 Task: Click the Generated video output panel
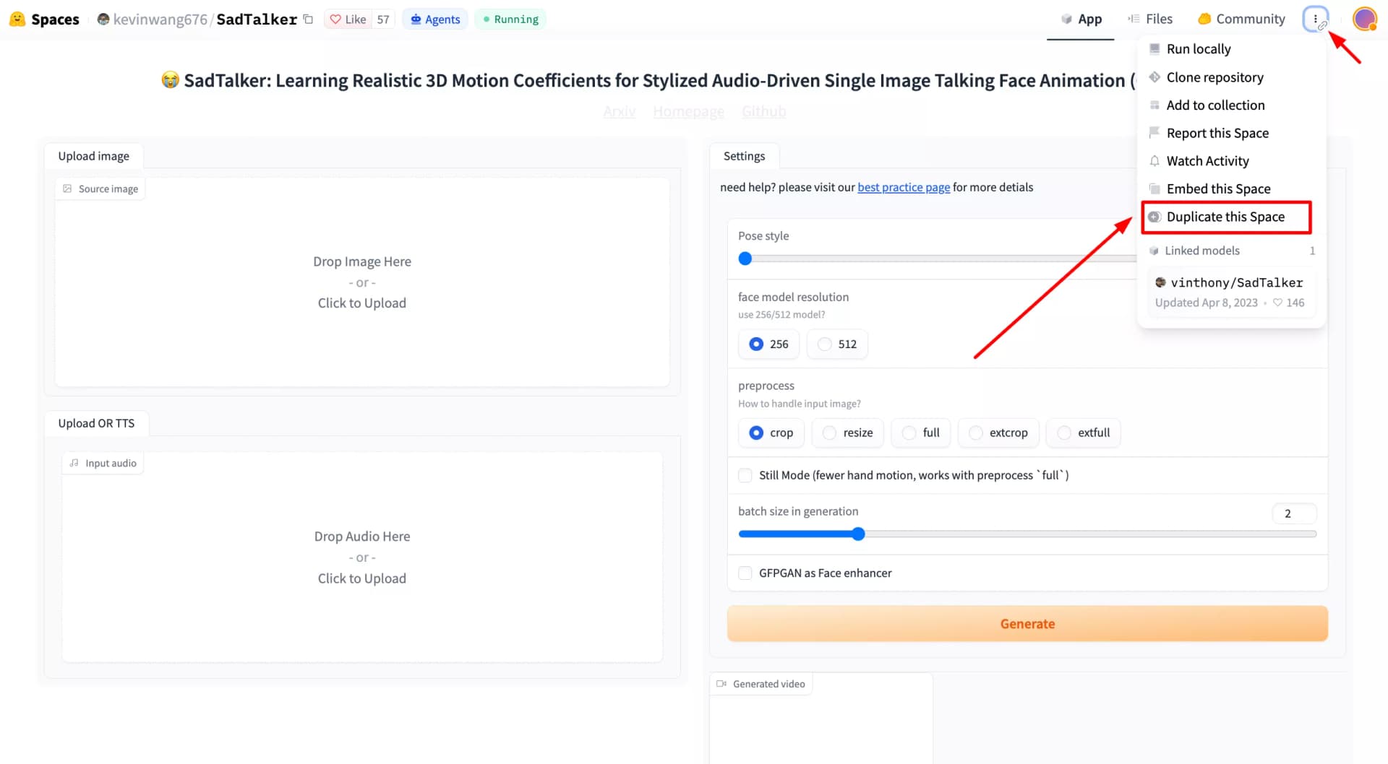click(x=821, y=719)
